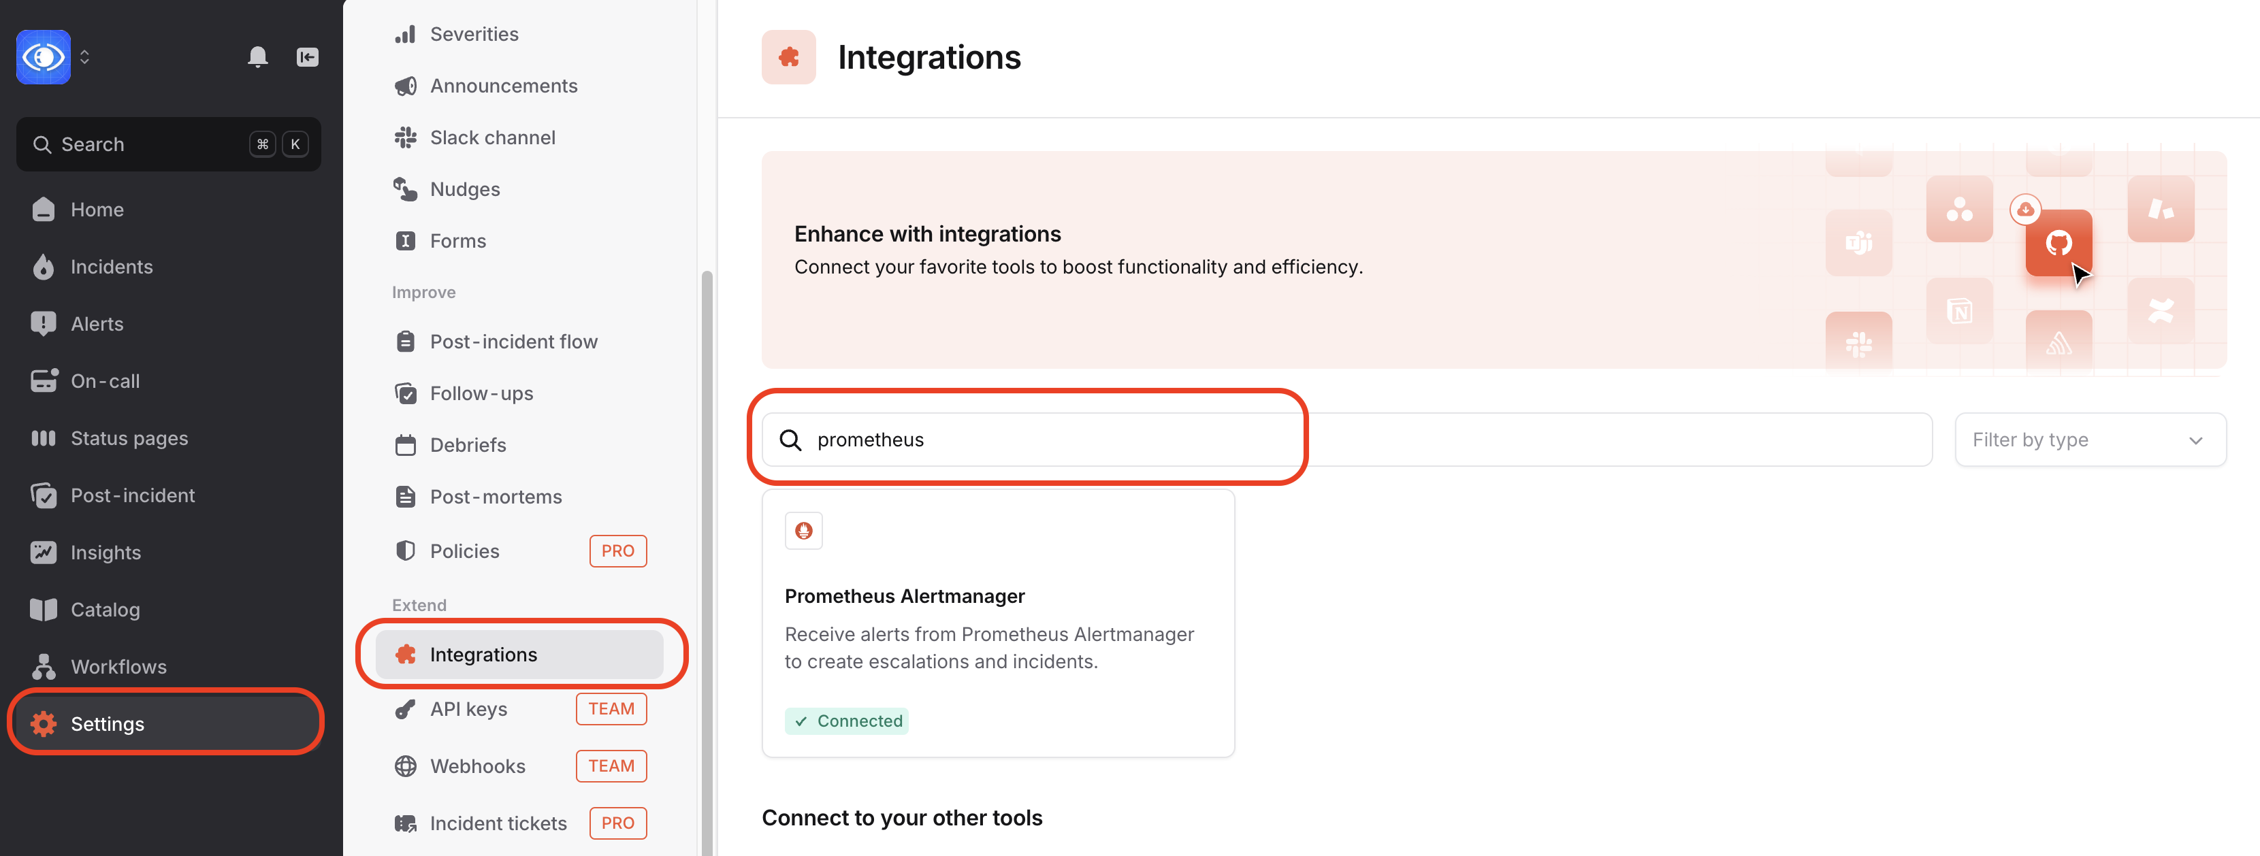Image resolution: width=2260 pixels, height=856 pixels.
Task: Click the Settings gear icon
Action: [43, 723]
